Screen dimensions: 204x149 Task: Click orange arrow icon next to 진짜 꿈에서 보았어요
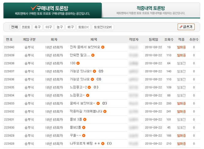(x=103, y=47)
